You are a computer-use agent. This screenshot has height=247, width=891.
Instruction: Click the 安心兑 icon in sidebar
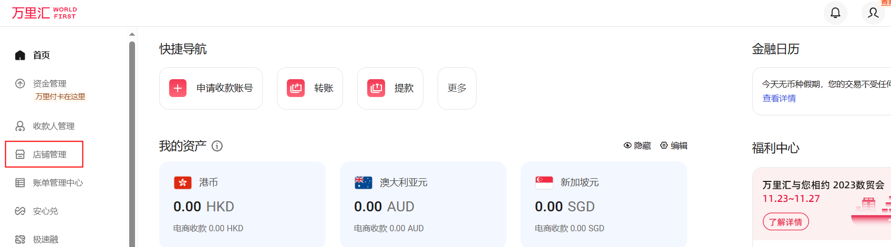pos(20,211)
